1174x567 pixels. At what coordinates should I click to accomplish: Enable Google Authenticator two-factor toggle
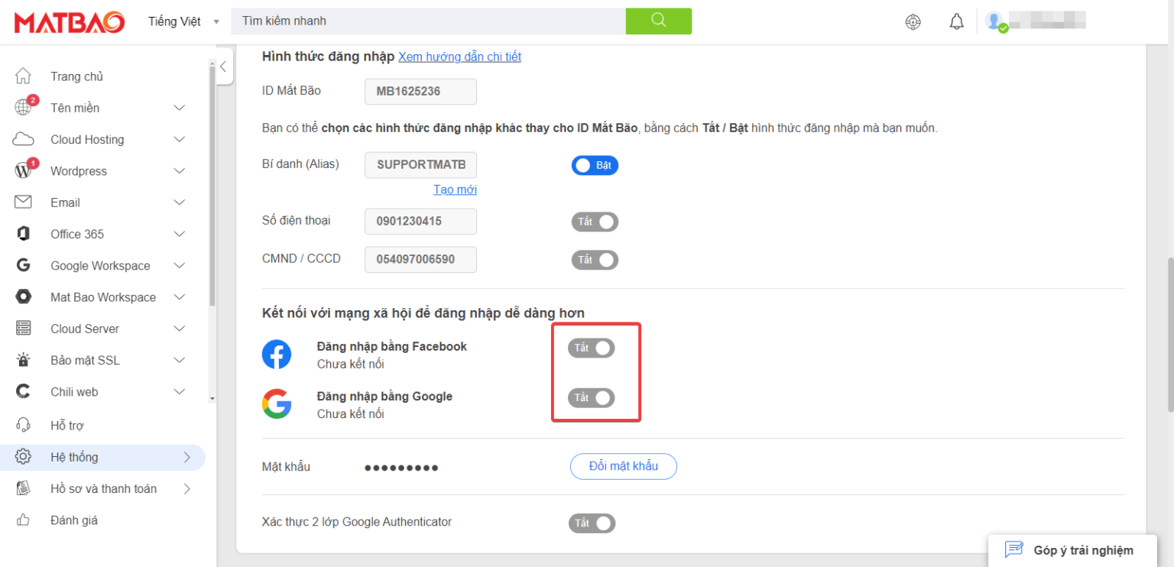[x=592, y=523]
